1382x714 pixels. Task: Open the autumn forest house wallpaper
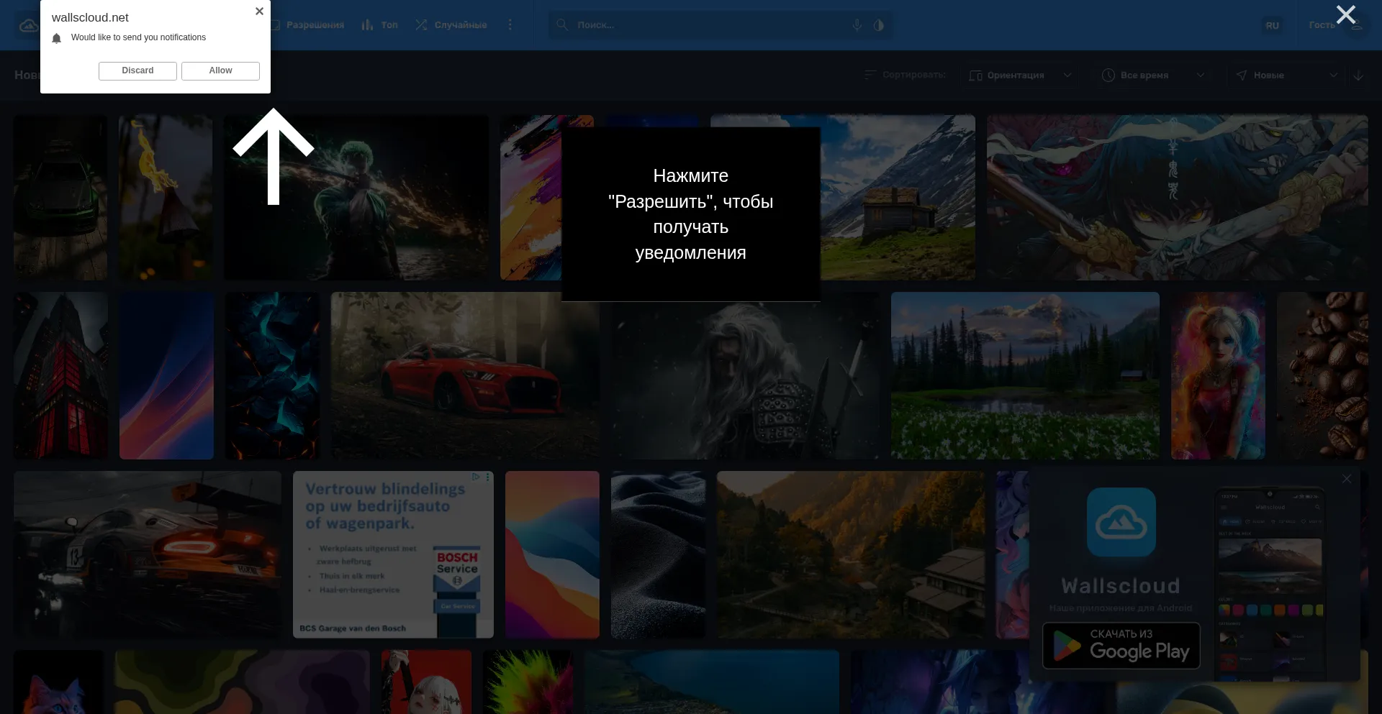point(851,554)
